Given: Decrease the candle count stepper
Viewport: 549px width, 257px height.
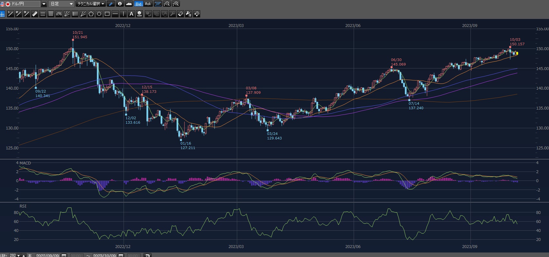Looking at the screenshot, I should tap(19, 256).
